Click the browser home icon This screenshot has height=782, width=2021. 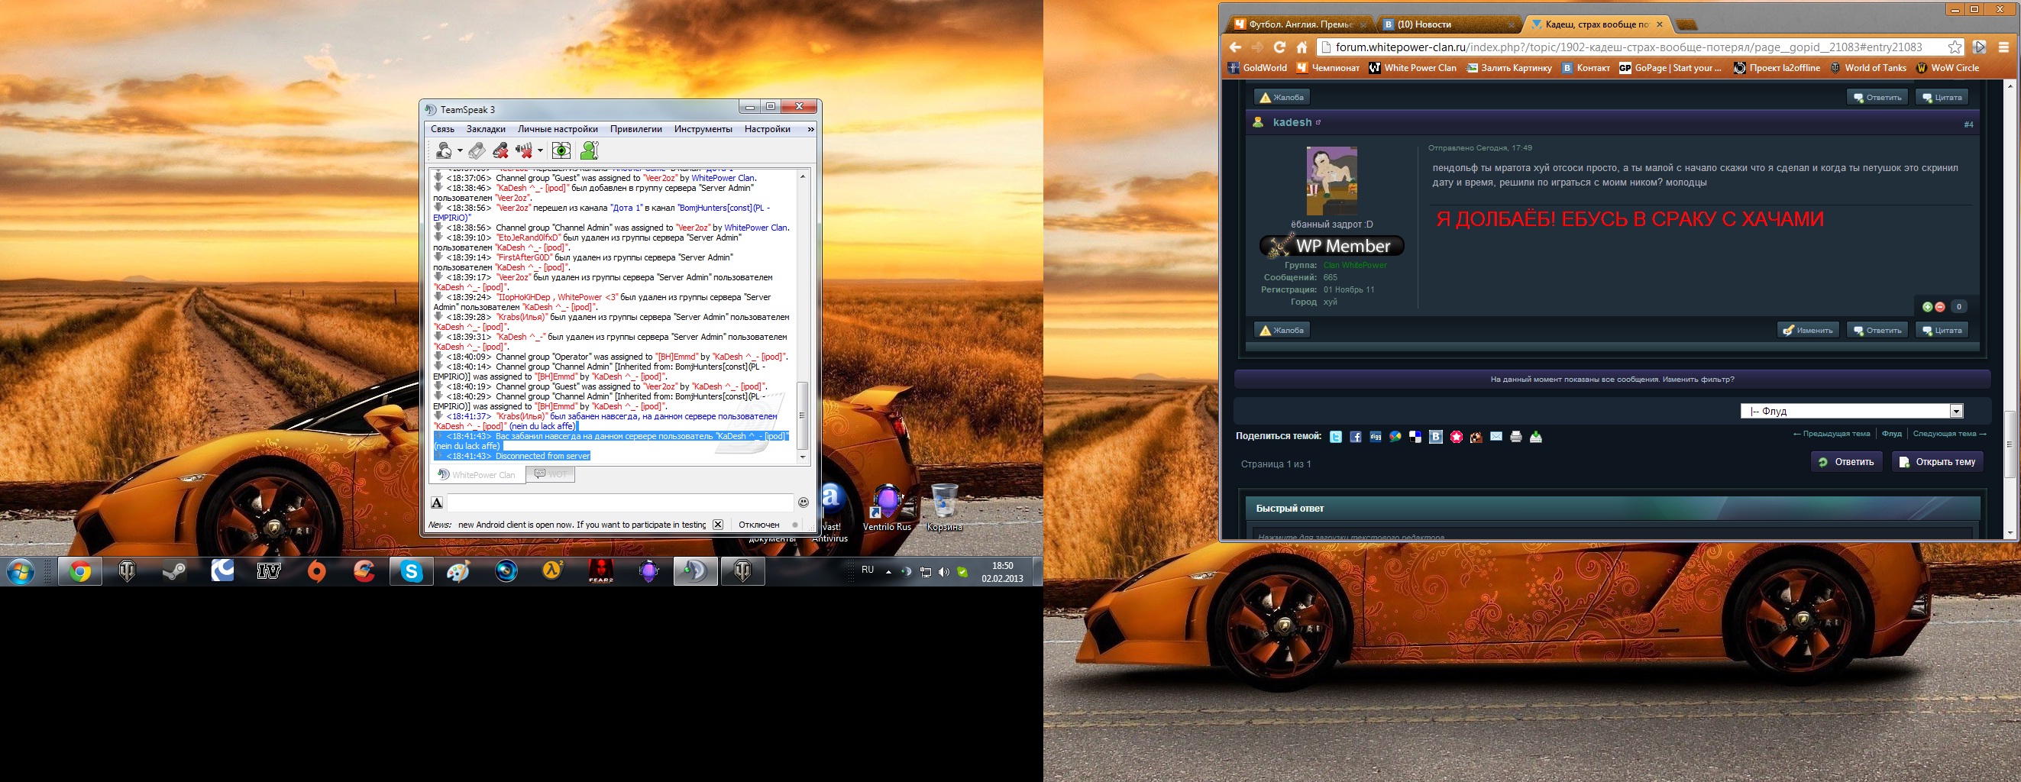click(1302, 47)
